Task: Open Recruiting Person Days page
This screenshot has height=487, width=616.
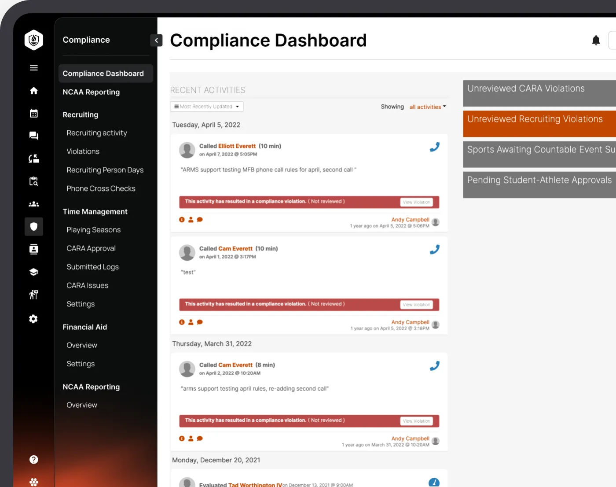Action: coord(105,170)
